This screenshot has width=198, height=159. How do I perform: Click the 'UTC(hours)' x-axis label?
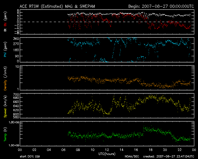tap(107, 154)
